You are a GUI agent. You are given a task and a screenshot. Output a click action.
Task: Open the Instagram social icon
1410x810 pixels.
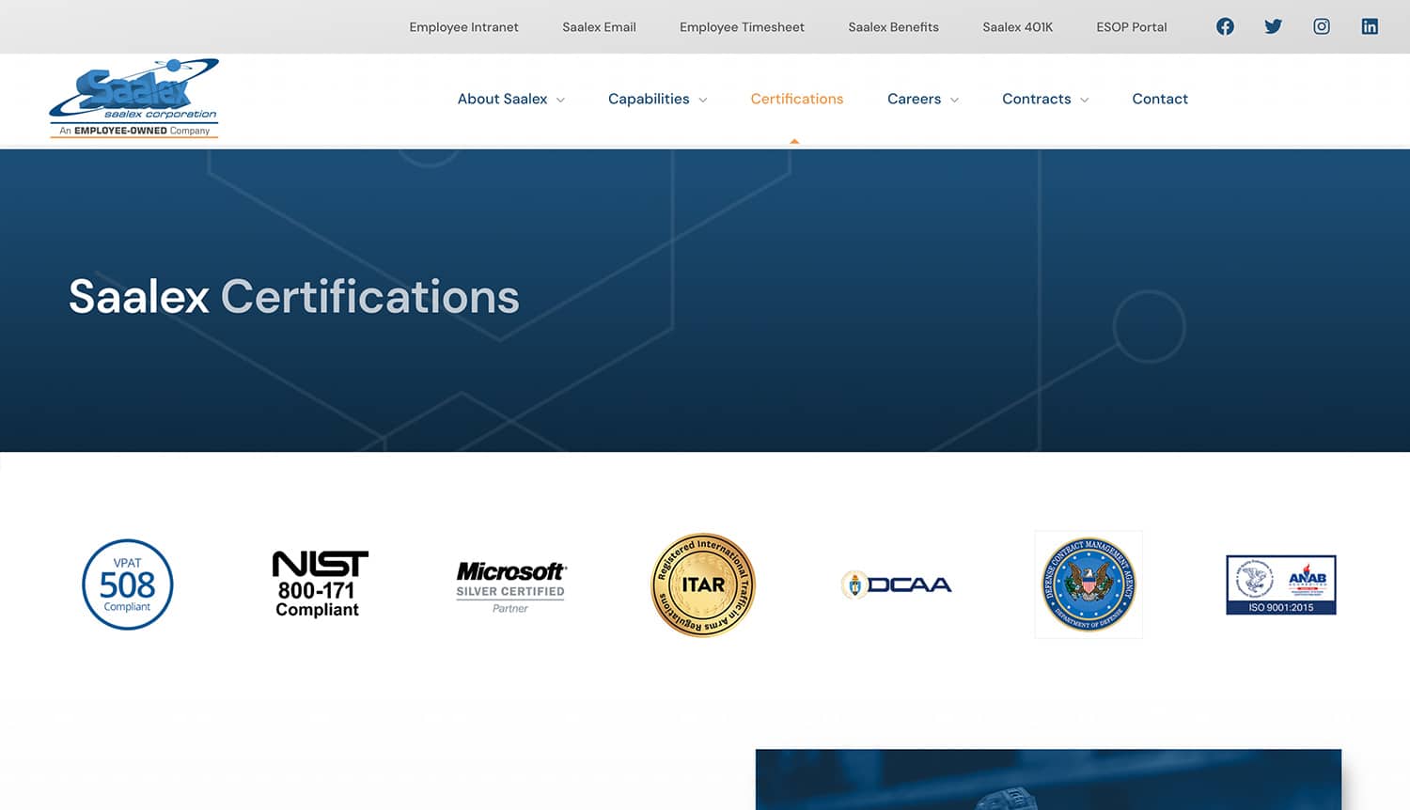click(1322, 26)
